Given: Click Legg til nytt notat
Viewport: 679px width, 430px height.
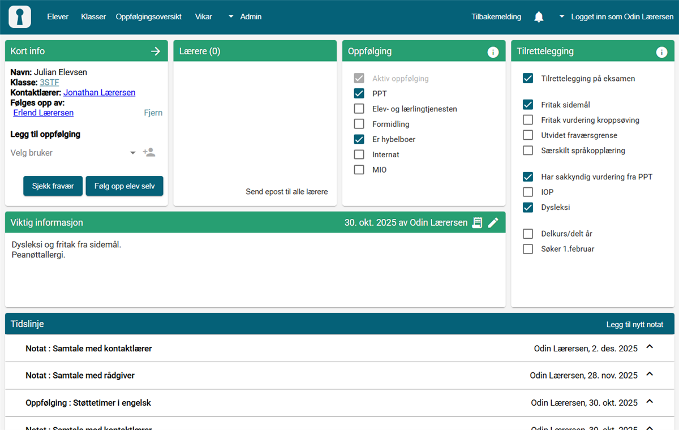Looking at the screenshot, I should 634,325.
